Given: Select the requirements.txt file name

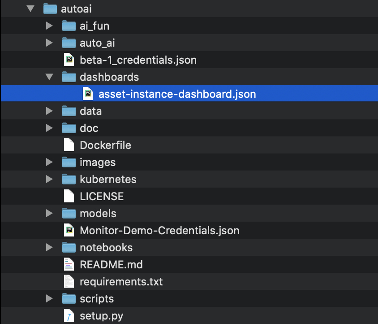Looking at the screenshot, I should (121, 282).
